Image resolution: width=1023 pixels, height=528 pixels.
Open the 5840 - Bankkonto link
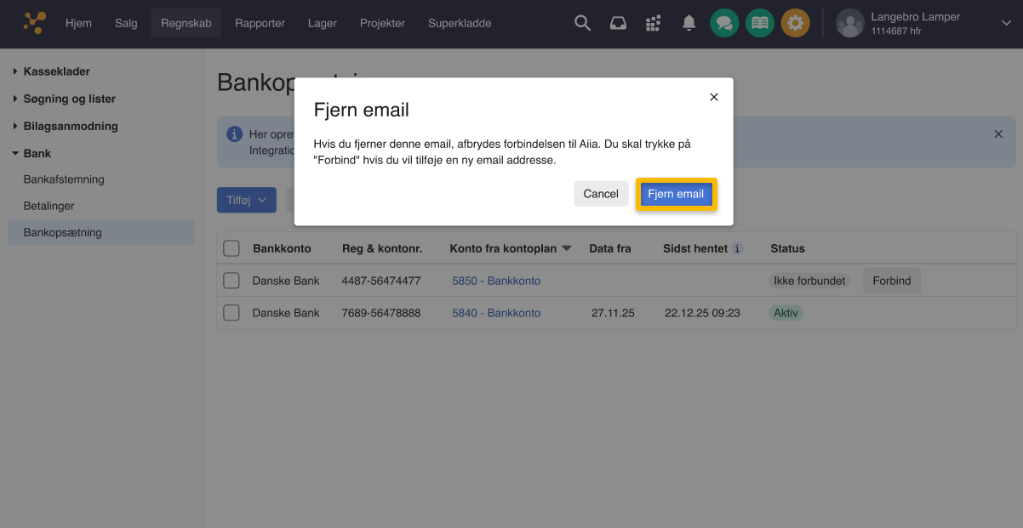(x=496, y=312)
